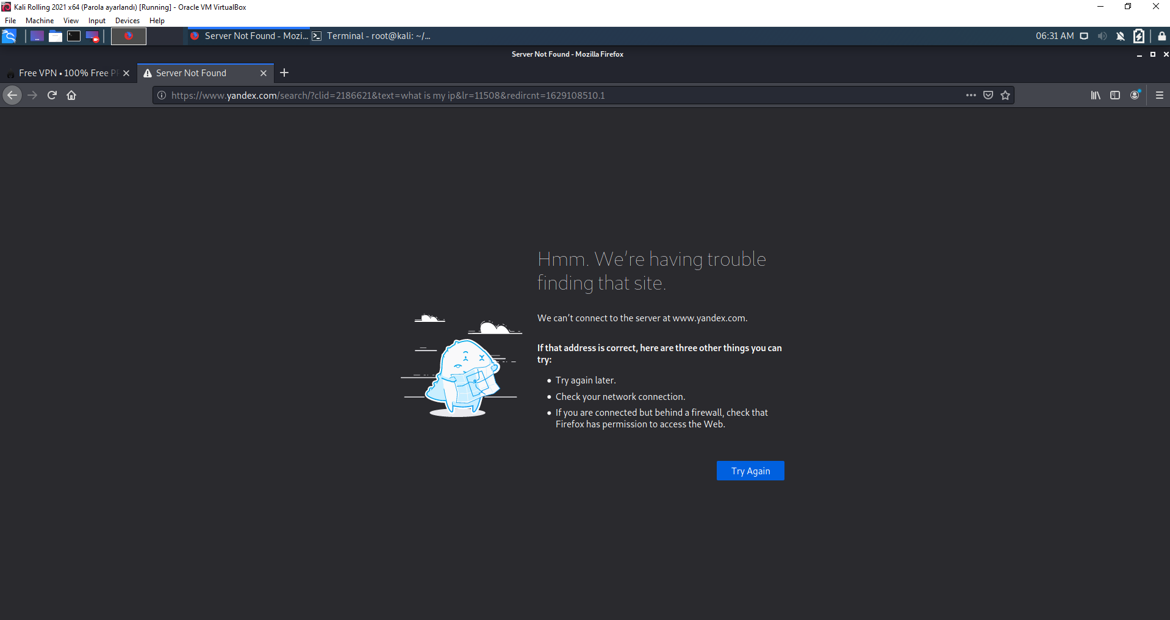Screen dimensions: 1170x620
Task: Open page actions three-dot menu
Action: click(x=971, y=95)
